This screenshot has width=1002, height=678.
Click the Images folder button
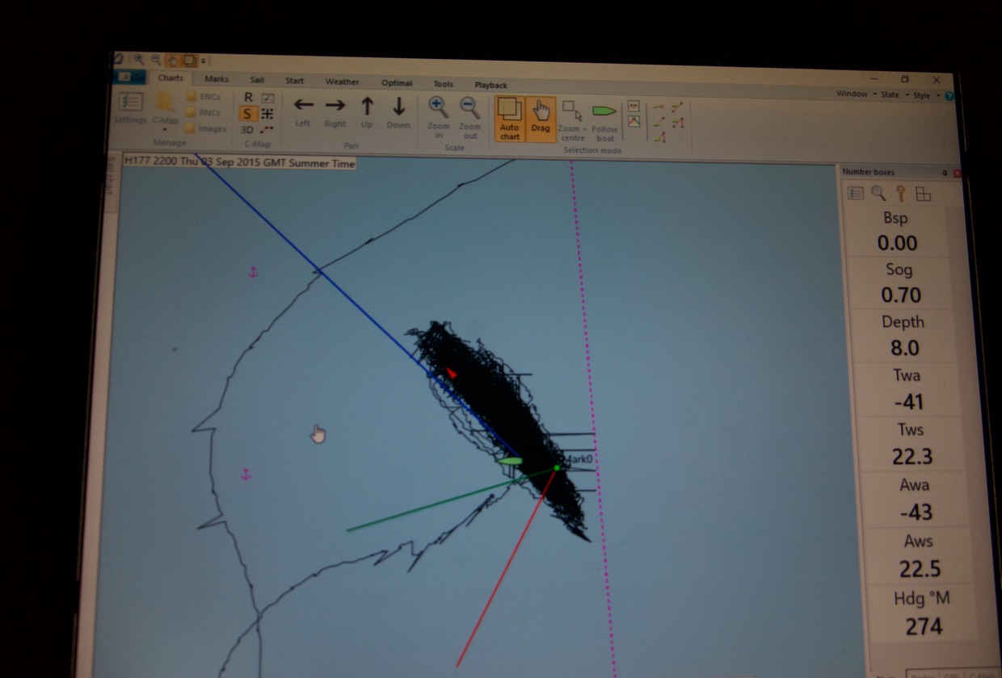click(x=206, y=128)
